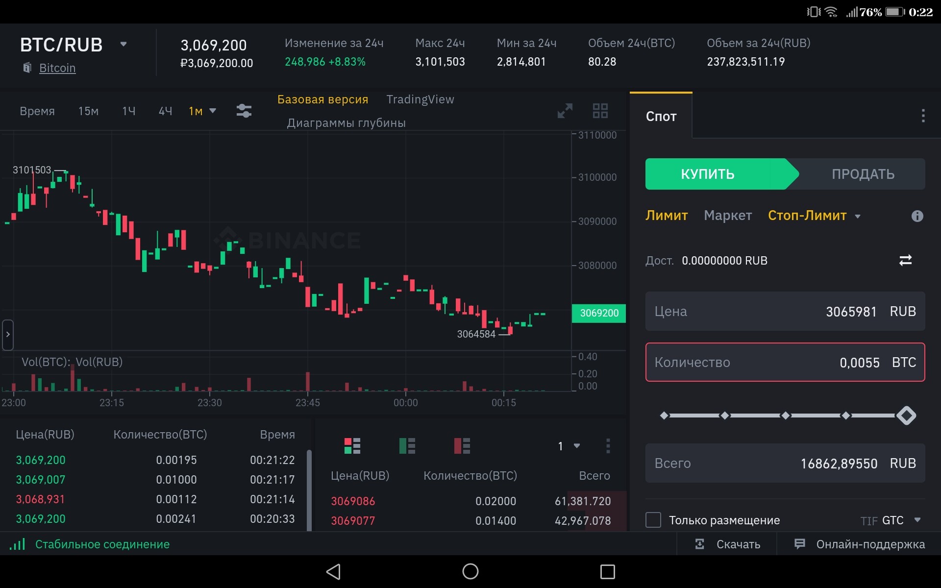Screen dimensions: 941x588
Task: Show sell orders only in order book
Action: (462, 446)
